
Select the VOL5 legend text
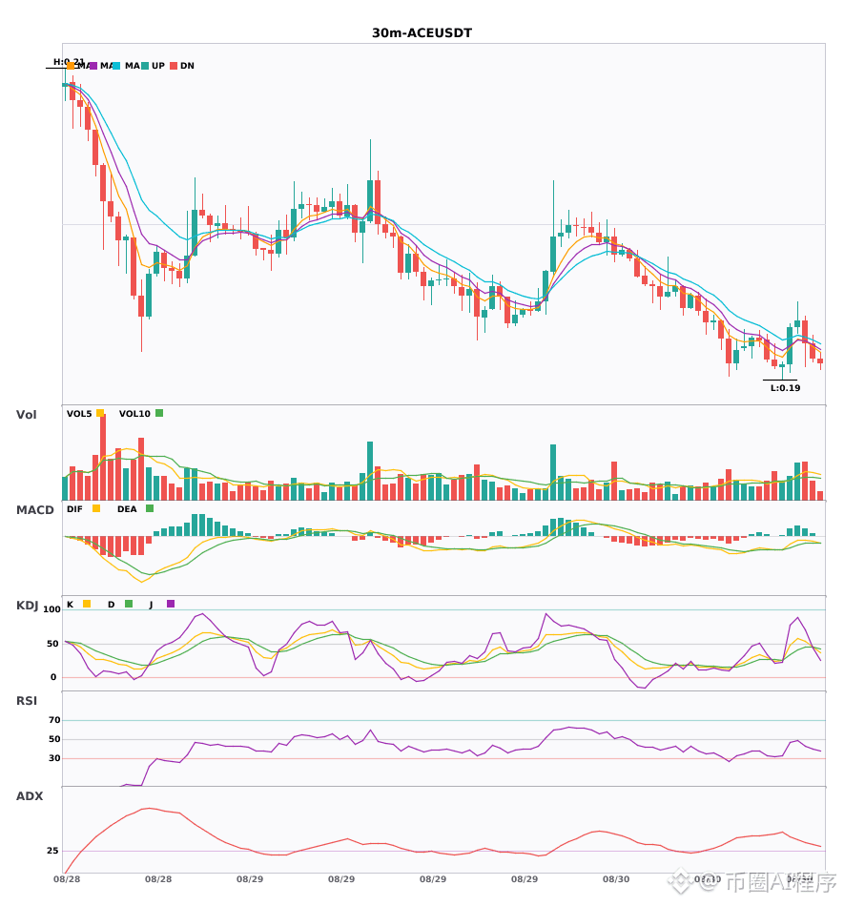pyautogui.click(x=79, y=414)
